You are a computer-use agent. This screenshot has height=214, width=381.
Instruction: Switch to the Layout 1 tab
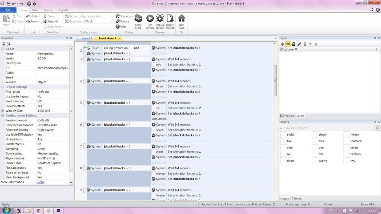click(87, 38)
